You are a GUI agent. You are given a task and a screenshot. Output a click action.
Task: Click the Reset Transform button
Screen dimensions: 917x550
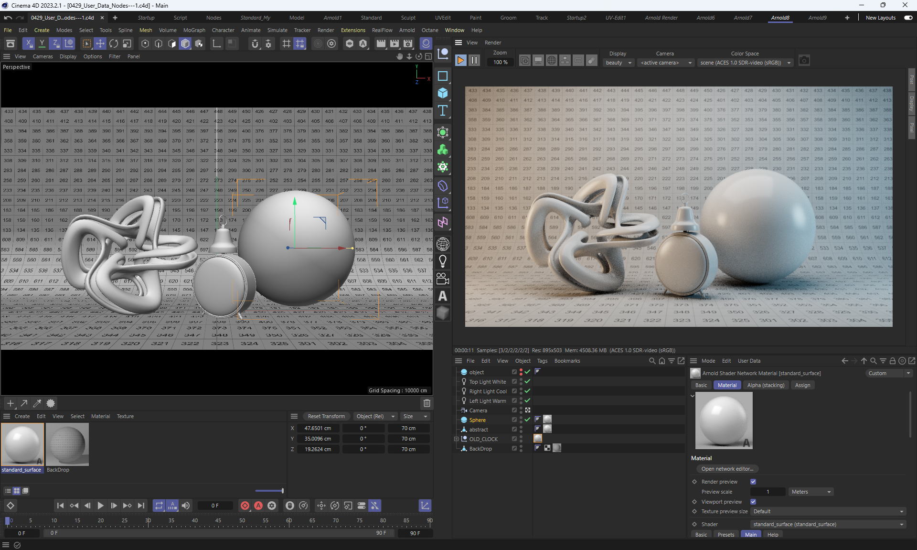(326, 416)
